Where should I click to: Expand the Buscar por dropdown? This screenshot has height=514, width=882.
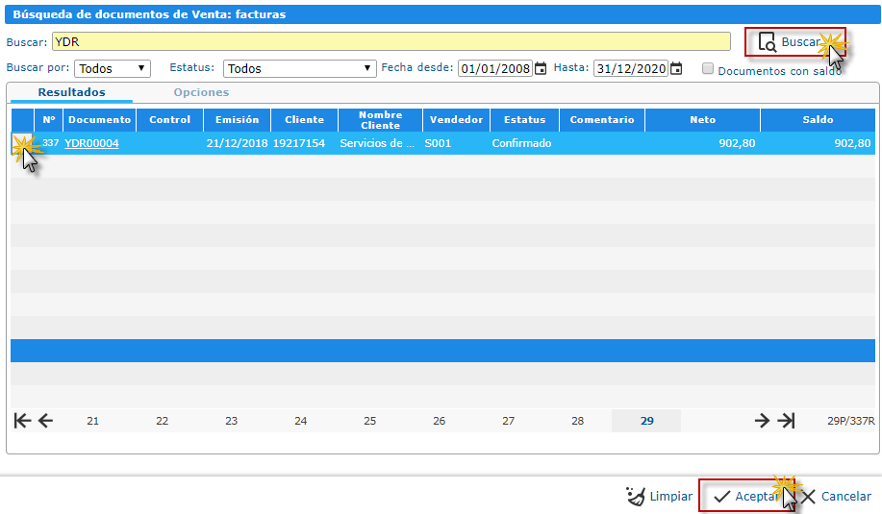(113, 68)
